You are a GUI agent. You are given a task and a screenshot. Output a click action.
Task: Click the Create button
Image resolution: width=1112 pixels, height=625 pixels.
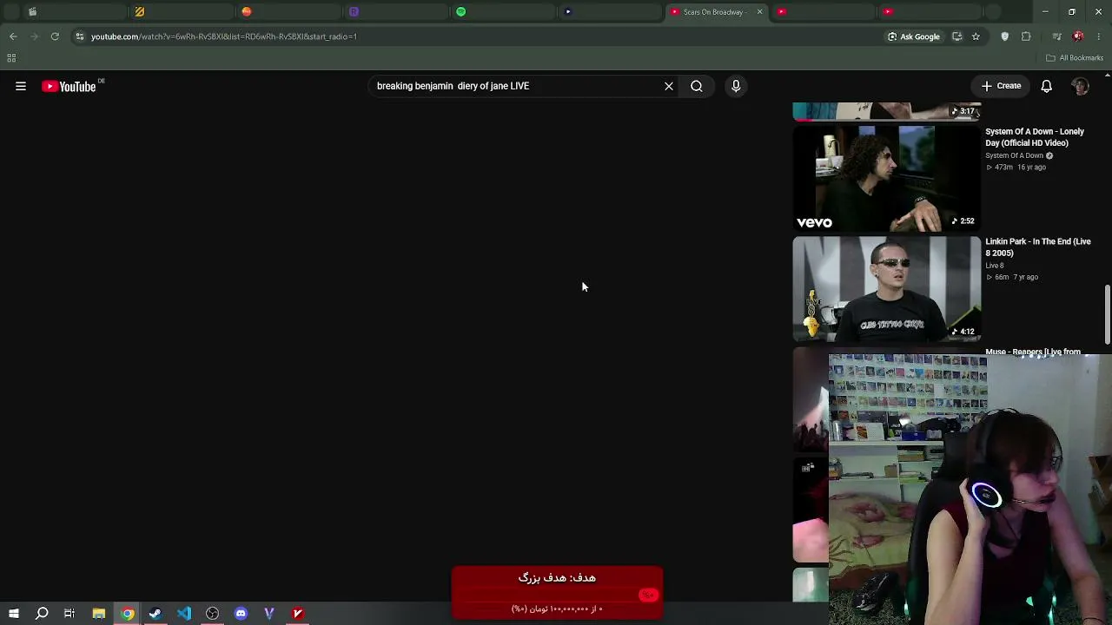[1002, 86]
